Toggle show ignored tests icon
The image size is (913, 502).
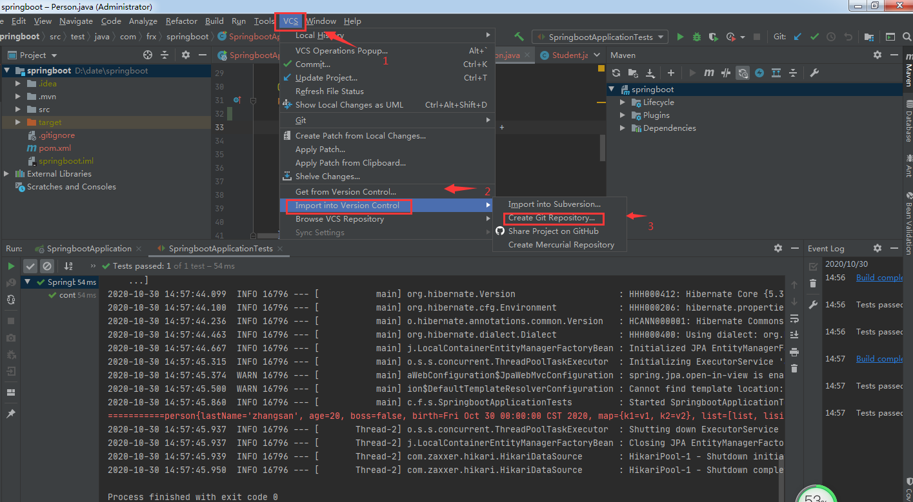(46, 265)
